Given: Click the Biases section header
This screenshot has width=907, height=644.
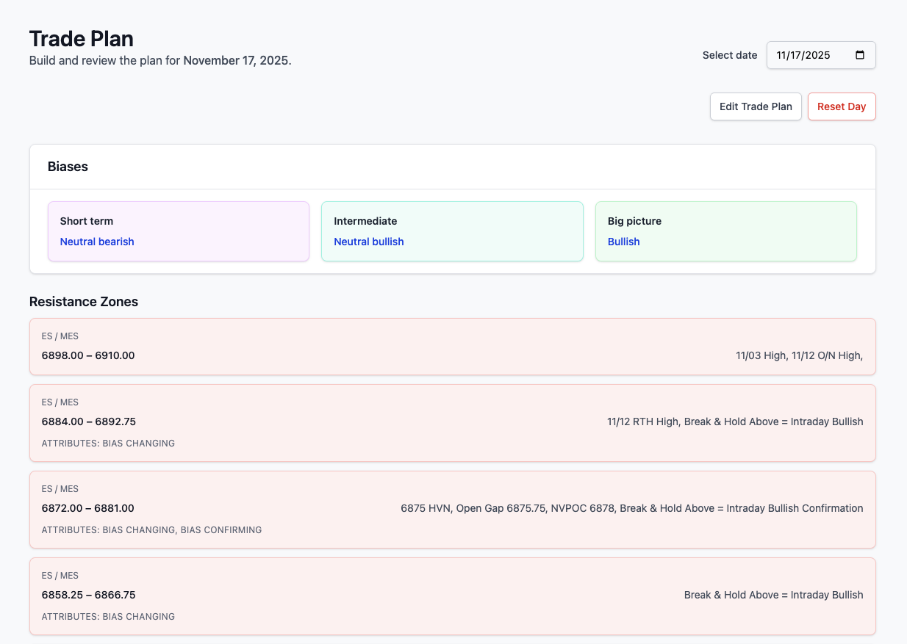Looking at the screenshot, I should (68, 167).
